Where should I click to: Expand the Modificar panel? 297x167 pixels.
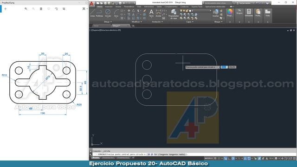(136, 22)
